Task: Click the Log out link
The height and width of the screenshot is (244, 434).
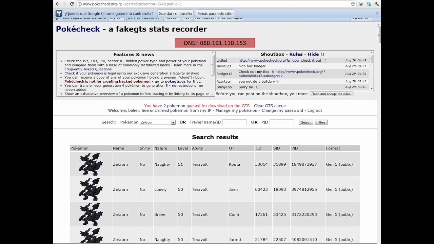Action: tap(315, 110)
